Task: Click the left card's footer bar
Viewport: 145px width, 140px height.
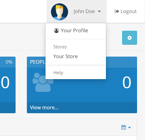Action: point(8,108)
